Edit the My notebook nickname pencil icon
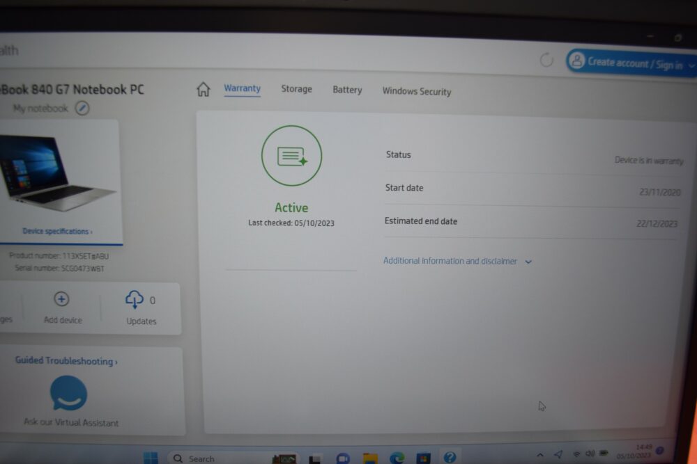697x464 pixels. 82,109
